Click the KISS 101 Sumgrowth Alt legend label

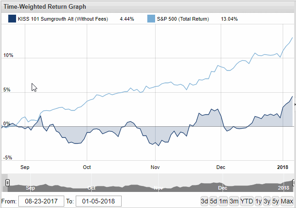[x=63, y=19]
